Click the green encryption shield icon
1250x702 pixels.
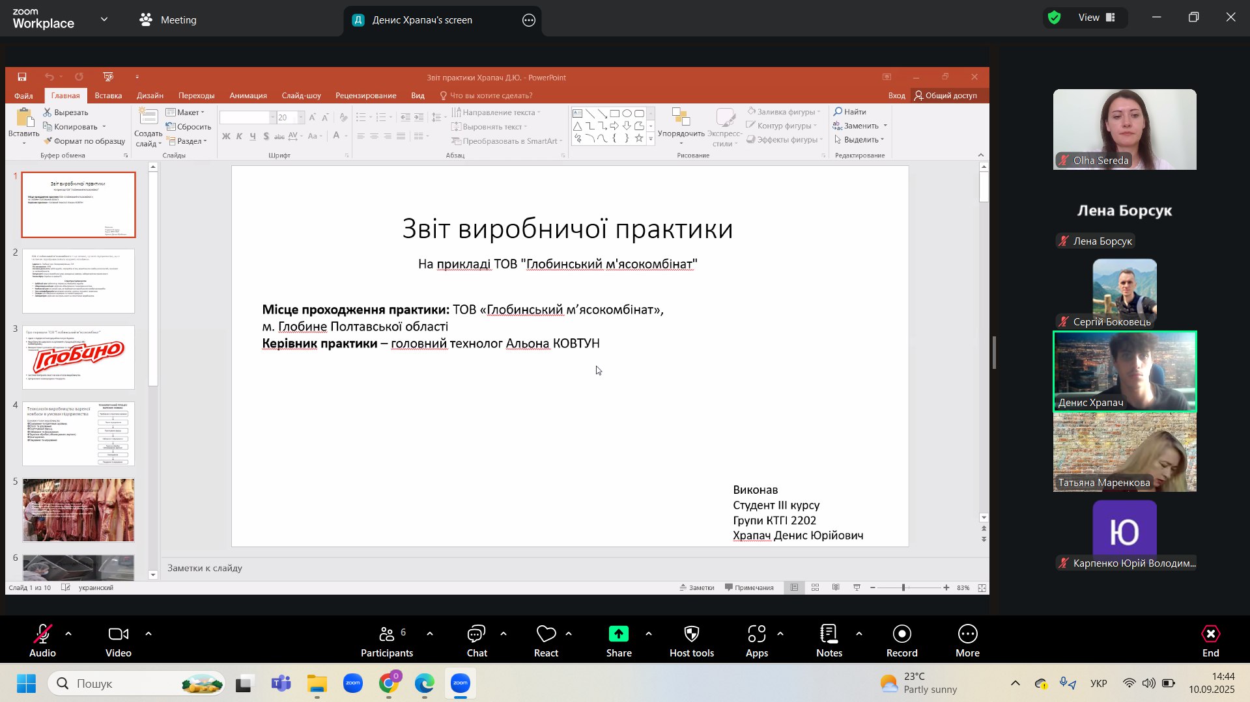click(1055, 18)
